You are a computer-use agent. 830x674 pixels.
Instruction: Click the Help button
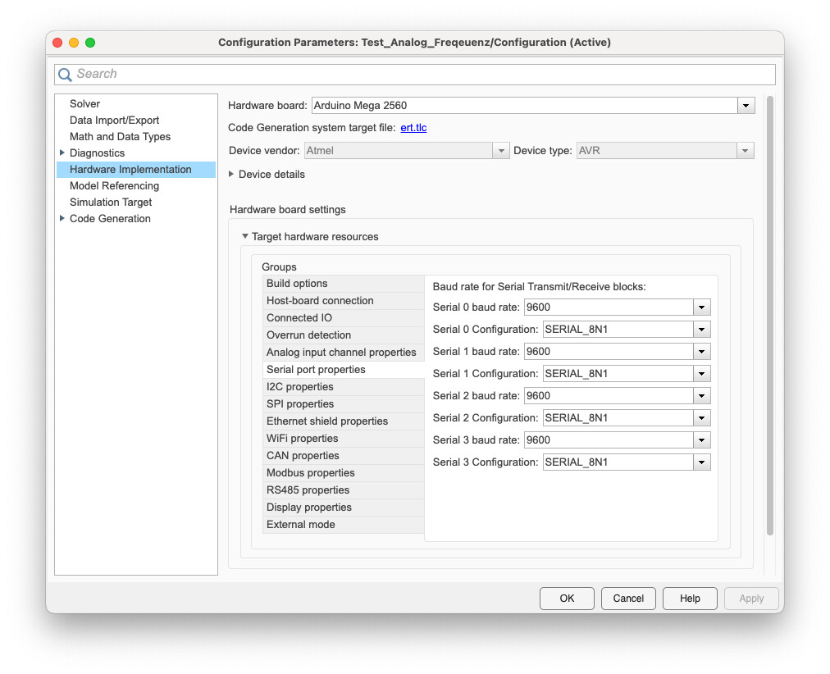(x=690, y=598)
